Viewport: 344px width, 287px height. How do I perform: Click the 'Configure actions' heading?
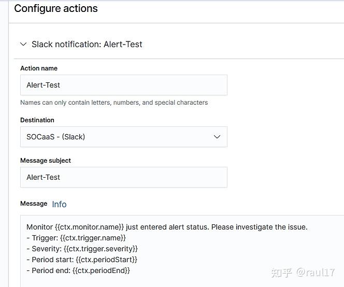coord(56,9)
